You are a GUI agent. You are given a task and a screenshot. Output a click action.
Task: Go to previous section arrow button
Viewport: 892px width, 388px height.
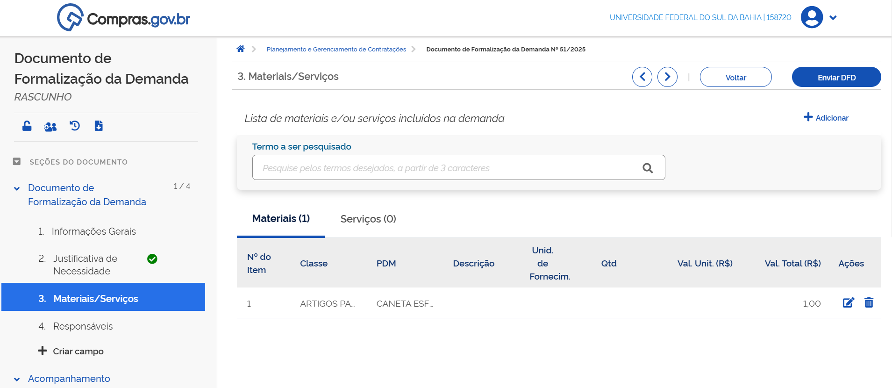(x=642, y=77)
